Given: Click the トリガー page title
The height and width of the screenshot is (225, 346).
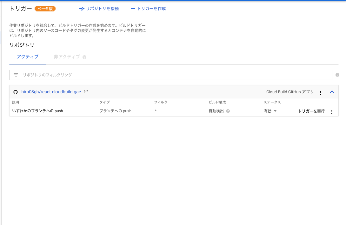Looking at the screenshot, I should (x=21, y=9).
